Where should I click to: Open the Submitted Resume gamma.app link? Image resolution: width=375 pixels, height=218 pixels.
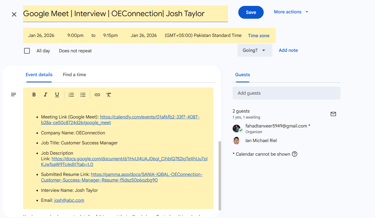122,177
